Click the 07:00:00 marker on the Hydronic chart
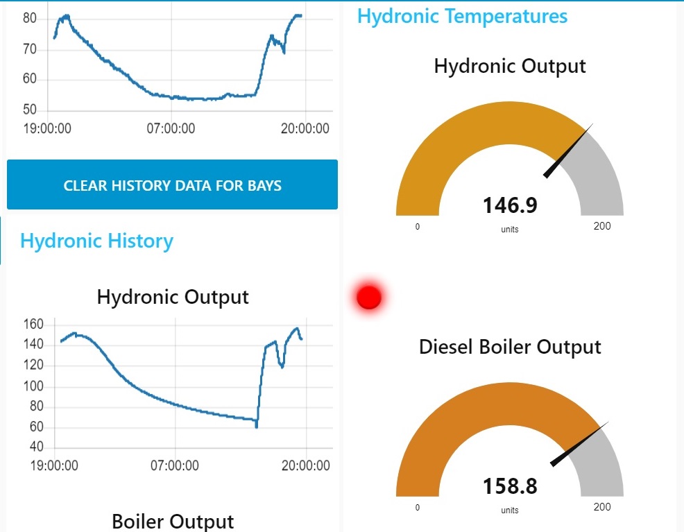684x532 pixels. click(175, 465)
